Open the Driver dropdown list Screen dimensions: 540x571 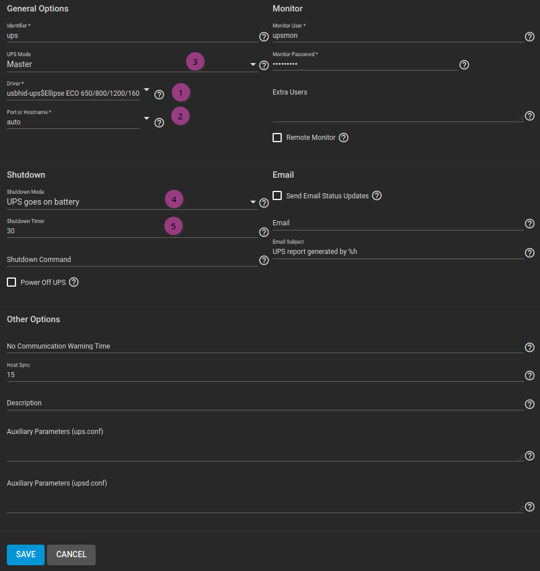point(147,89)
